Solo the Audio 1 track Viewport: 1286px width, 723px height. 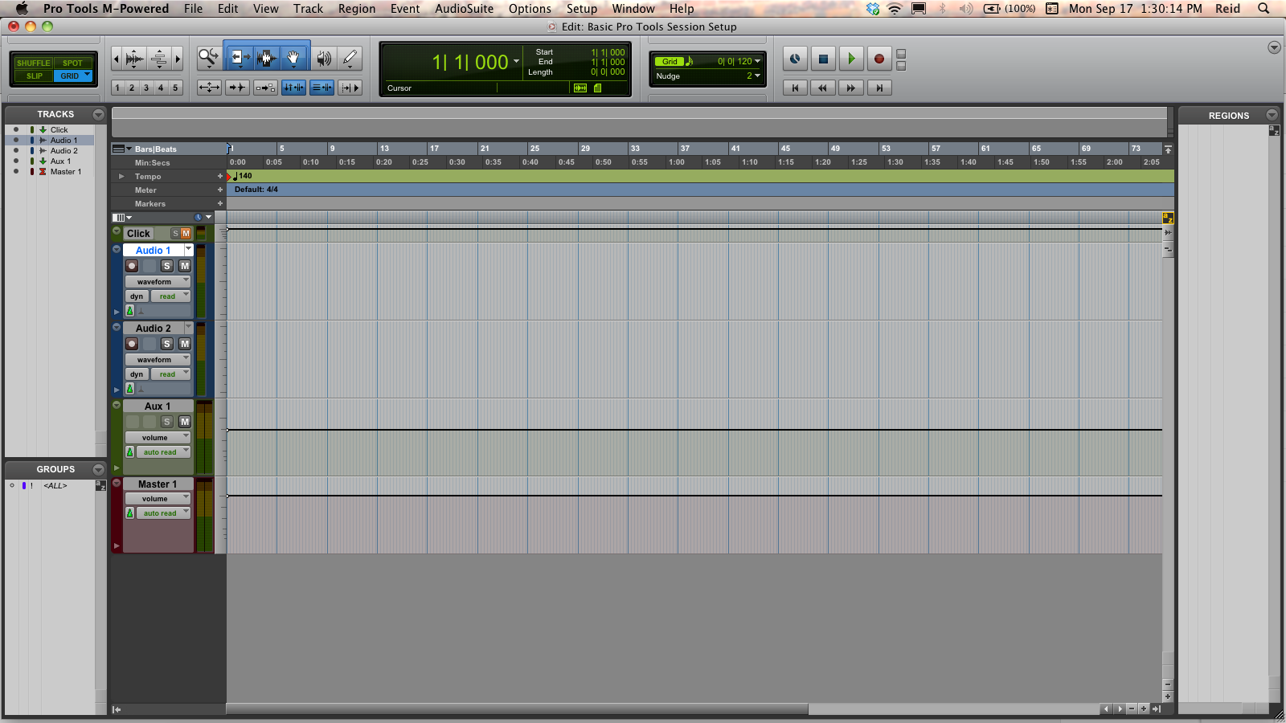point(166,266)
